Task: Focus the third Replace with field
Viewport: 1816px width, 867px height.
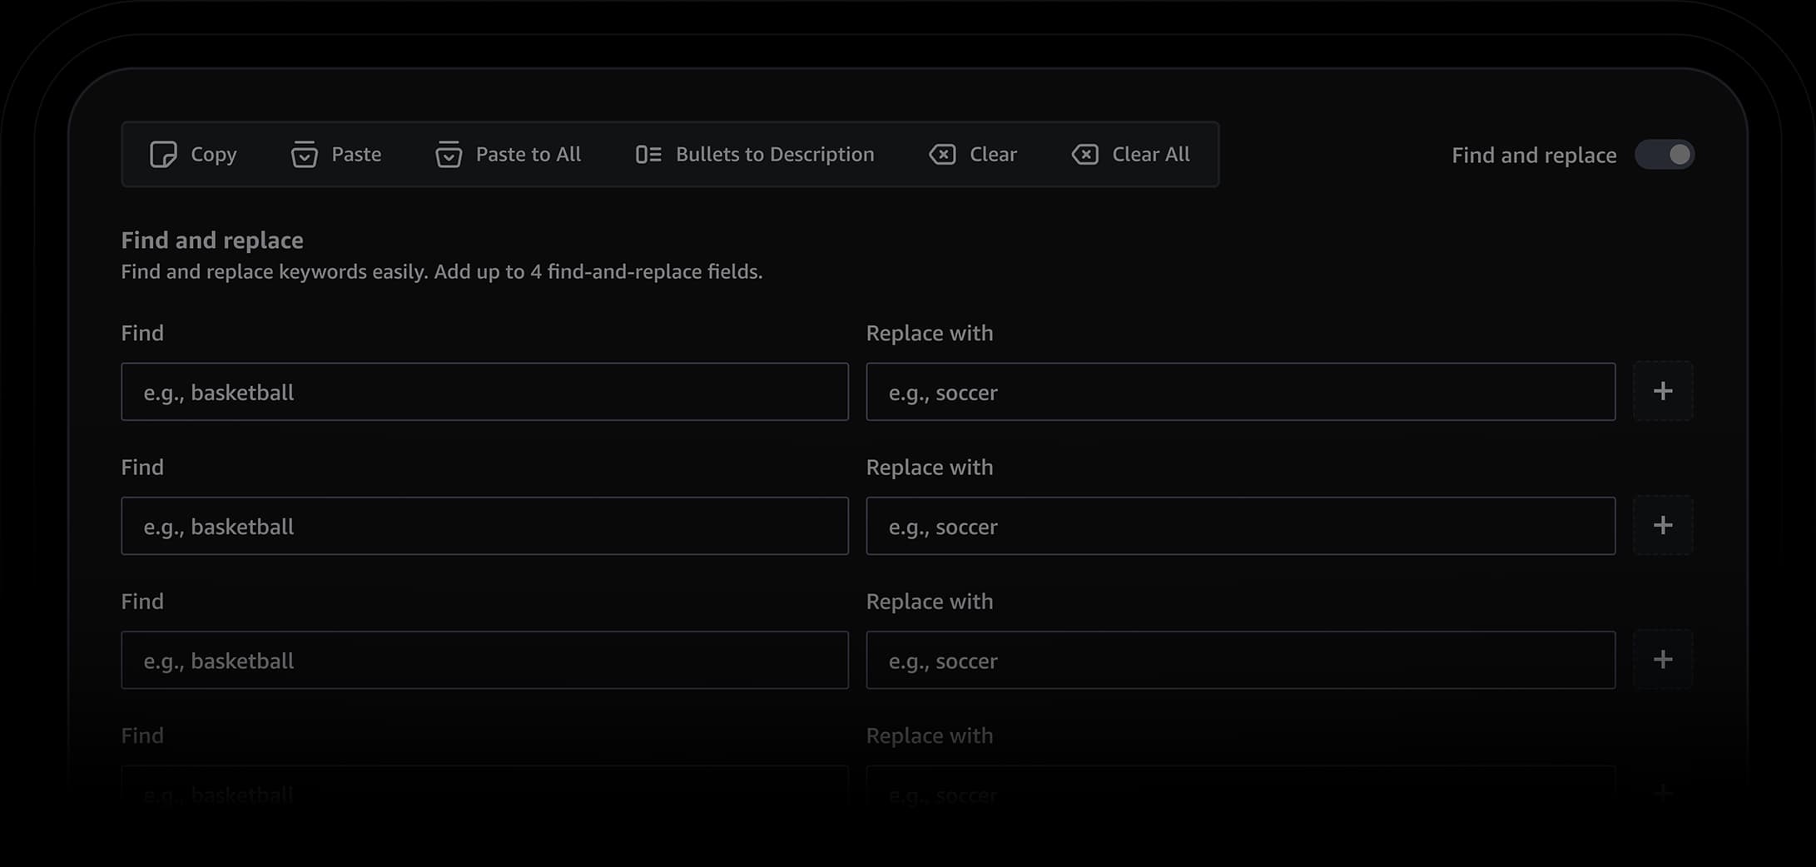Action: pos(1240,660)
